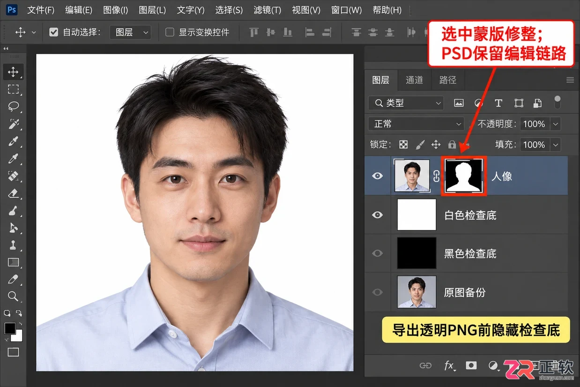The height and width of the screenshot is (387, 580).
Task: Show the 黑色检查底 layer
Action: 377,253
